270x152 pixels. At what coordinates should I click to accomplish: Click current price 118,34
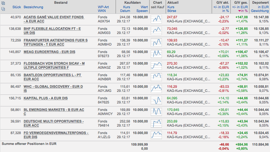(x=172, y=75)
